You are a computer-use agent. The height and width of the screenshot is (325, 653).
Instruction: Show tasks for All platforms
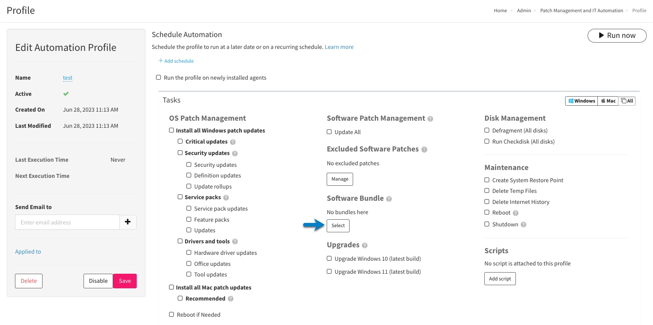(627, 101)
